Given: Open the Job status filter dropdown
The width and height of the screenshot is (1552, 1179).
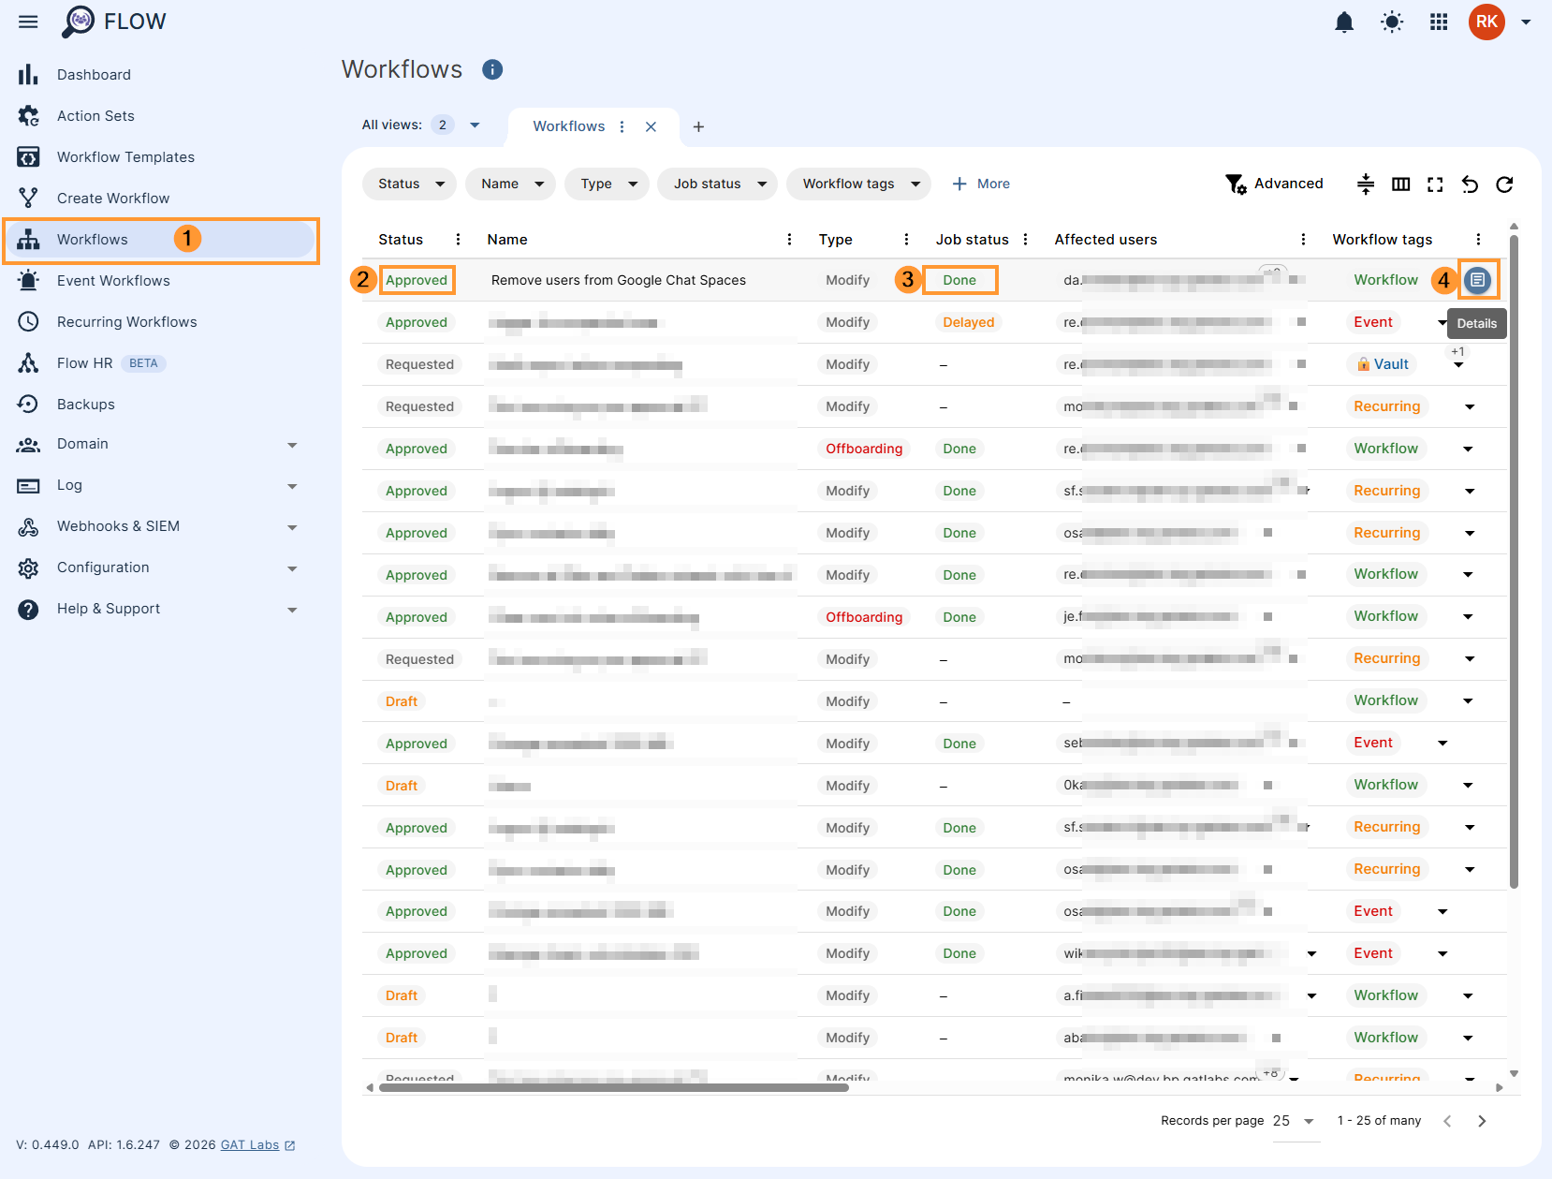Looking at the screenshot, I should (x=718, y=184).
